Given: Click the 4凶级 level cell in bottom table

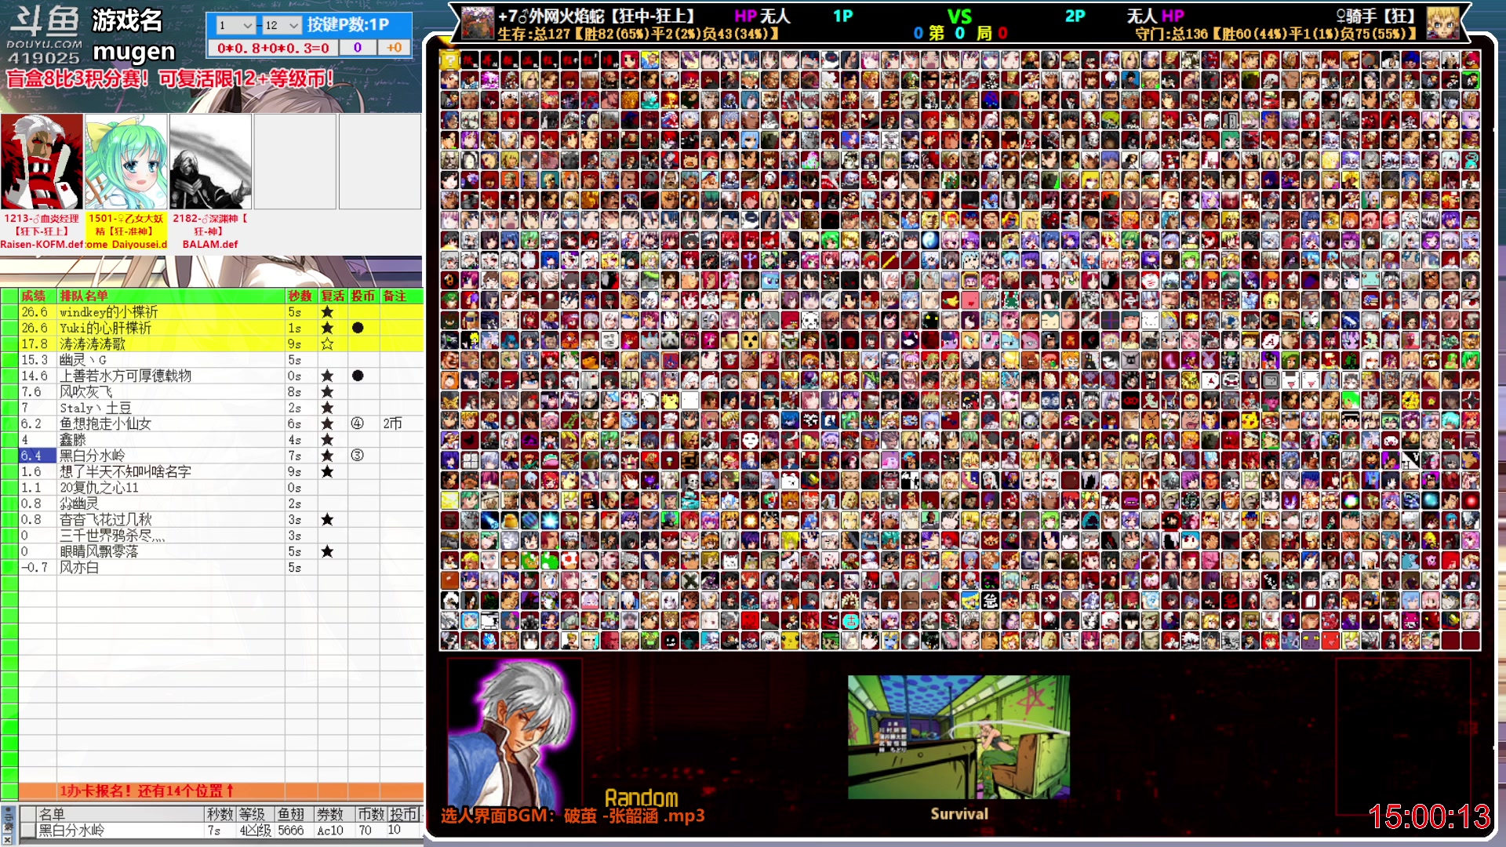Looking at the screenshot, I should coord(255,831).
